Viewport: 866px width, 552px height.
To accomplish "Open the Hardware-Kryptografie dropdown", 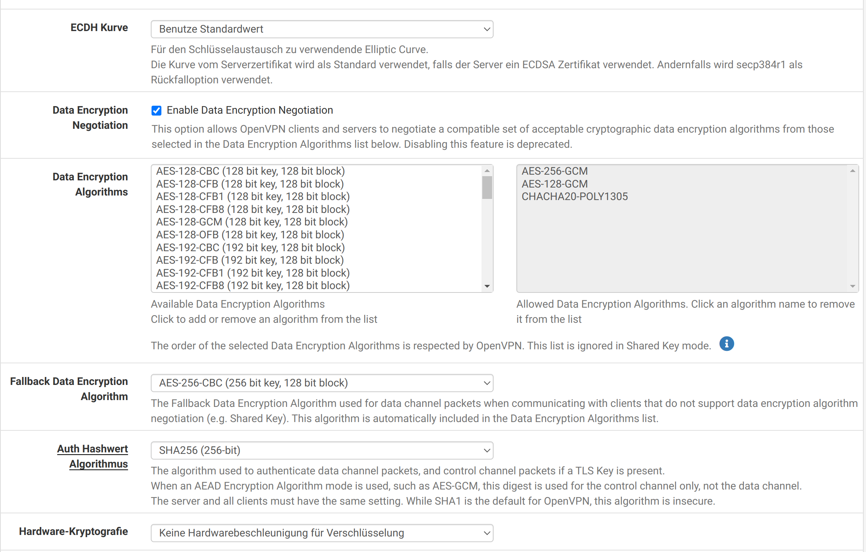I will [322, 533].
